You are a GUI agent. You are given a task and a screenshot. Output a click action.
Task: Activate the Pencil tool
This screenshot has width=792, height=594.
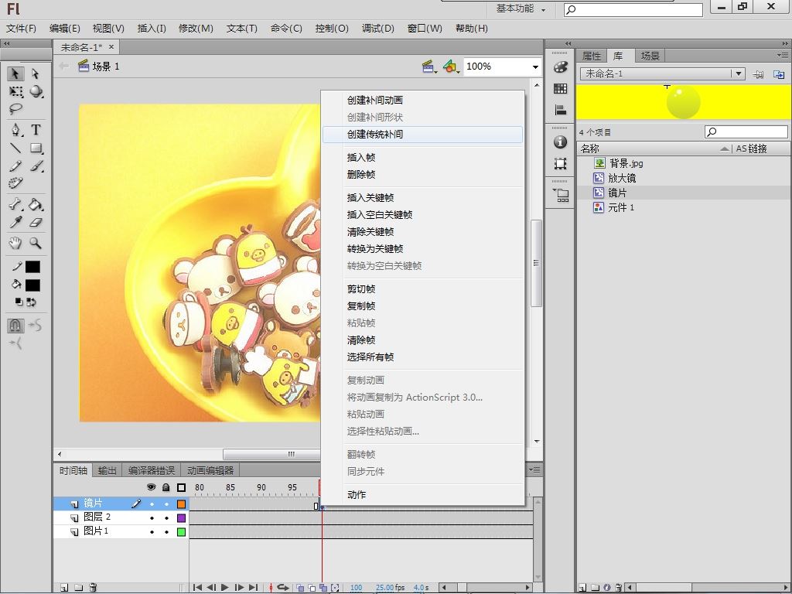pos(15,166)
